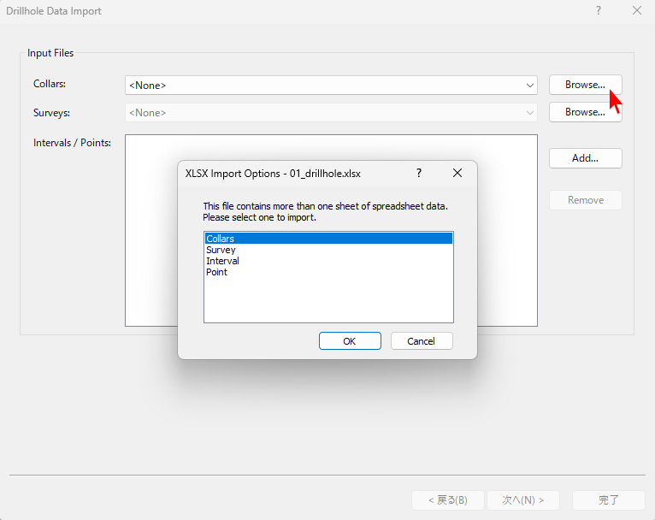This screenshot has height=520, width=655.
Task: Click the help icon in the XLSX Import Options dialog
Action: click(419, 173)
